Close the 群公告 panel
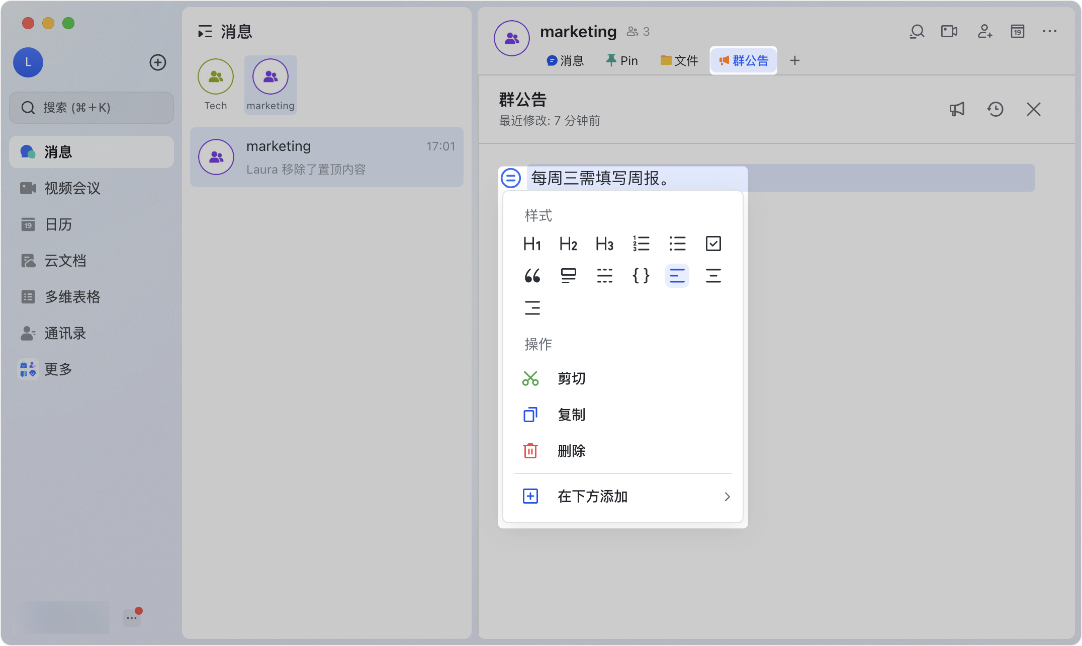This screenshot has width=1082, height=646. click(1033, 109)
